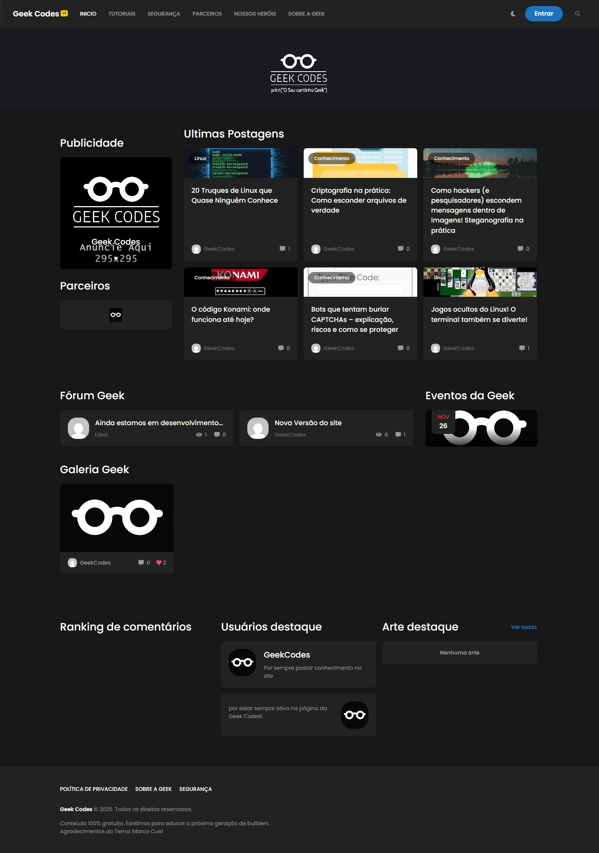Open search using the magnifier icon

click(577, 14)
